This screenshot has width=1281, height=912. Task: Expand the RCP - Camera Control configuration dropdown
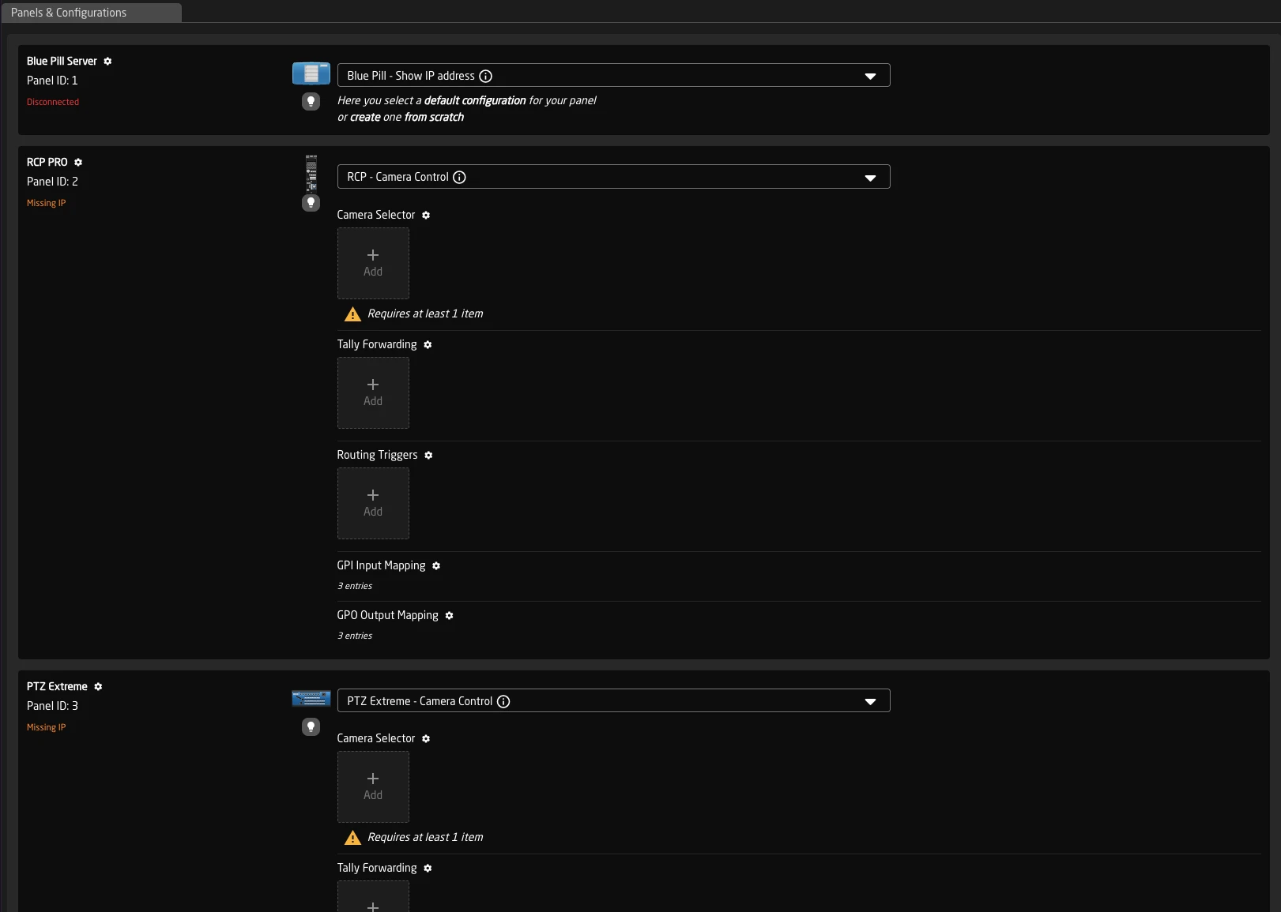click(x=870, y=177)
